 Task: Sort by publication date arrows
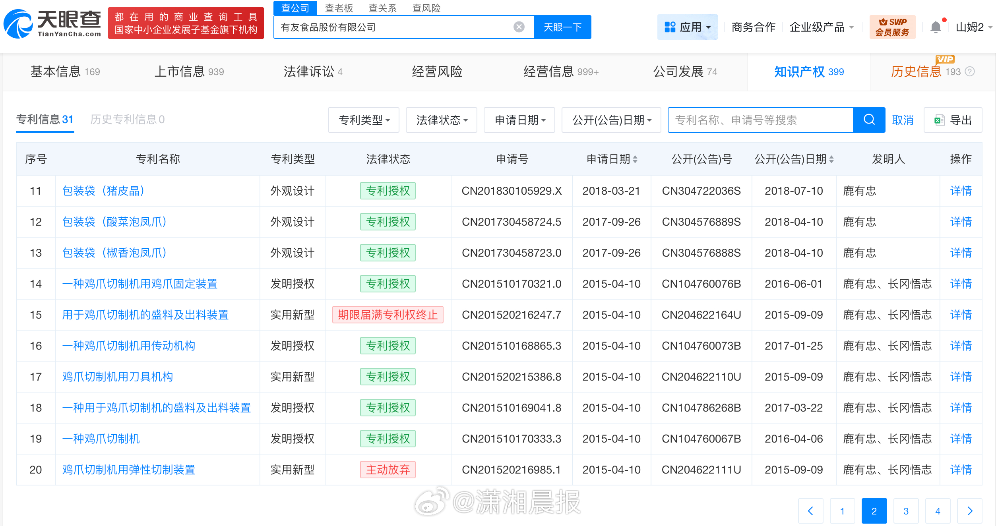click(x=831, y=159)
